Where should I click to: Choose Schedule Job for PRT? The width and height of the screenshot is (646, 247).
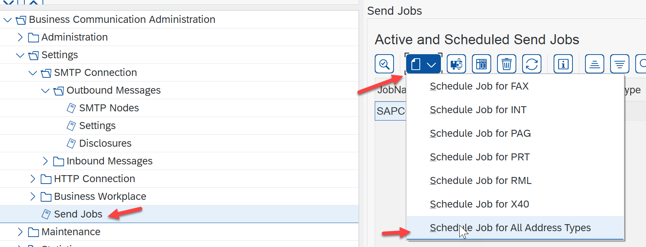[x=515, y=157]
